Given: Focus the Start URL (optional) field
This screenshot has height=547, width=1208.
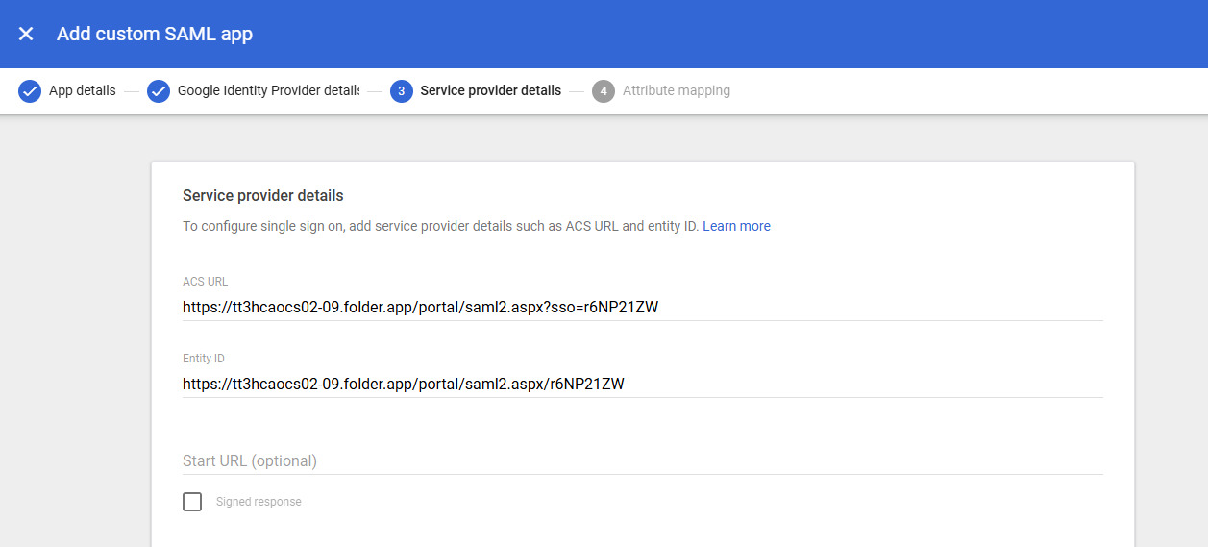Looking at the screenshot, I should [643, 461].
